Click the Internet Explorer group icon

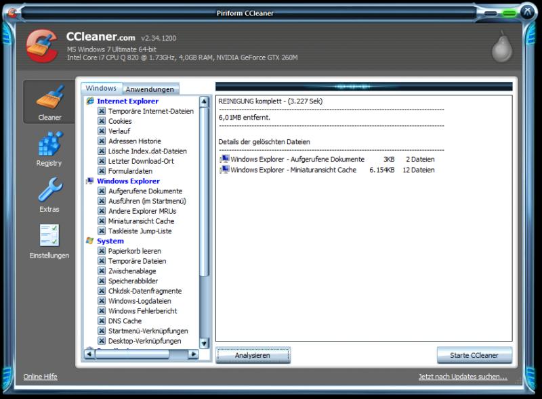pyautogui.click(x=90, y=101)
